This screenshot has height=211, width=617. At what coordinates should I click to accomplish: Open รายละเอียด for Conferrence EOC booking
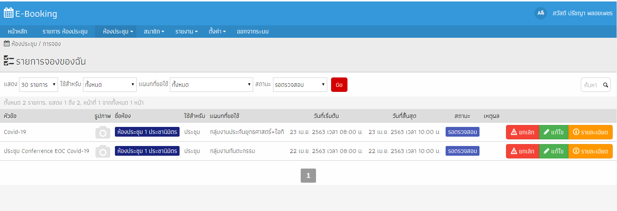590,151
